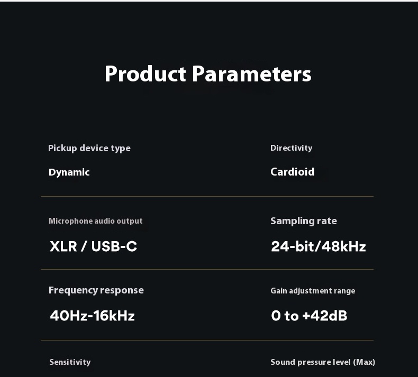Screen dimensions: 418x377
Task: Select the "Directivity" label
Action: [291, 148]
